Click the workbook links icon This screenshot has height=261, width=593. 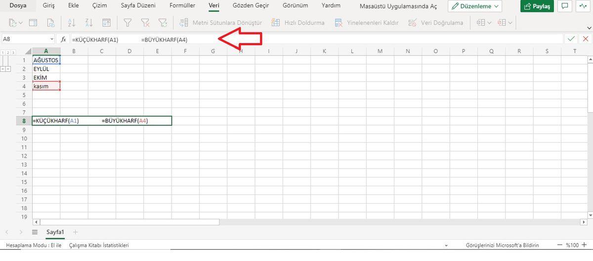pos(50,23)
